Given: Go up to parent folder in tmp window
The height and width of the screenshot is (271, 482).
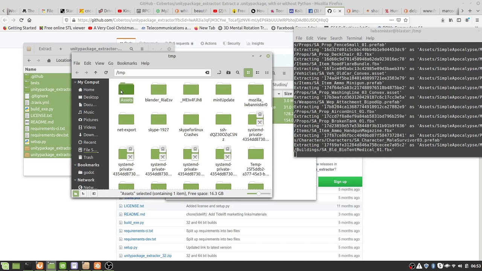Looking at the screenshot, I should (x=96, y=73).
